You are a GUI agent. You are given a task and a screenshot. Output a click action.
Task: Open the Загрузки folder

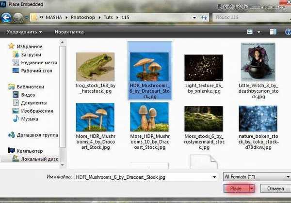[x=31, y=55]
